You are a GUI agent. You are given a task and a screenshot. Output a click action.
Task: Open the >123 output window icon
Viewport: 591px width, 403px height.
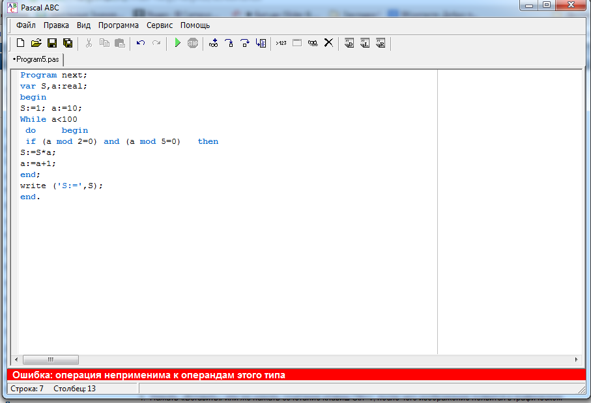coord(281,43)
